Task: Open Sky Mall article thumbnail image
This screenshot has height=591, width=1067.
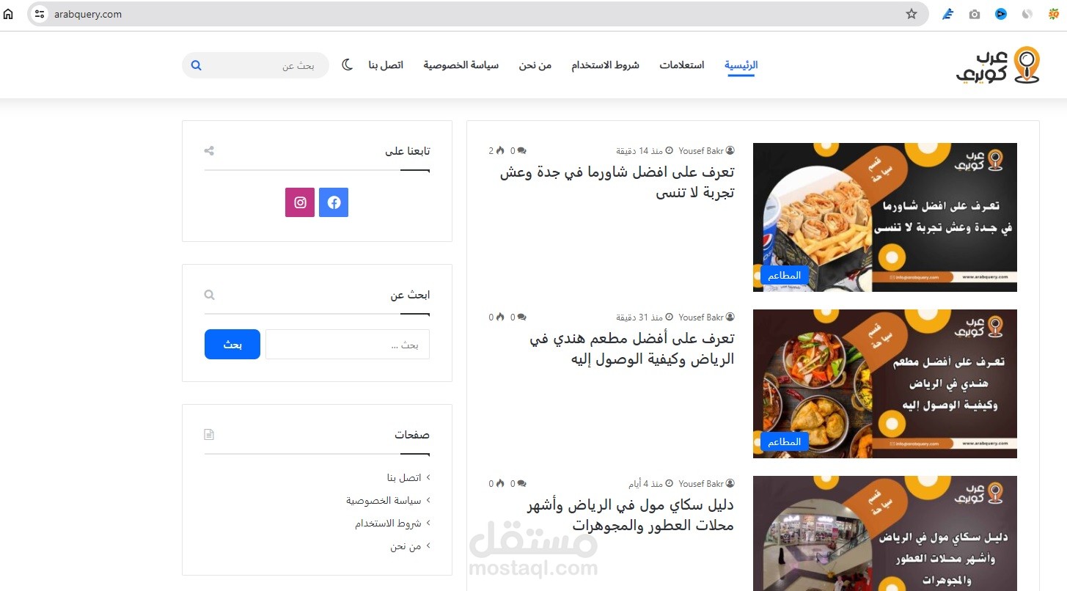Action: coord(885,534)
